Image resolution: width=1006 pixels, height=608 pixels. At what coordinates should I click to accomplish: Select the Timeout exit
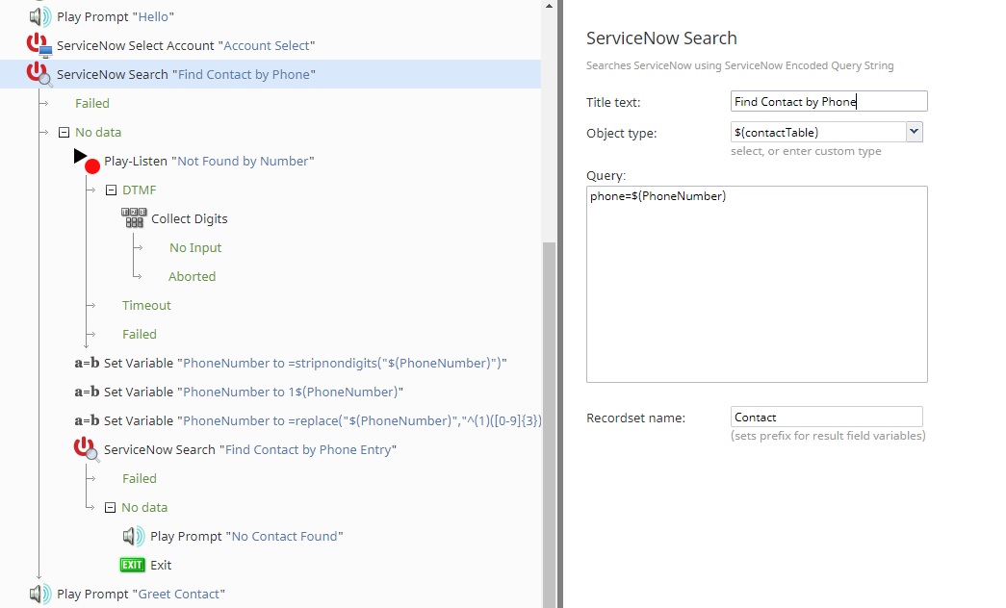146,305
